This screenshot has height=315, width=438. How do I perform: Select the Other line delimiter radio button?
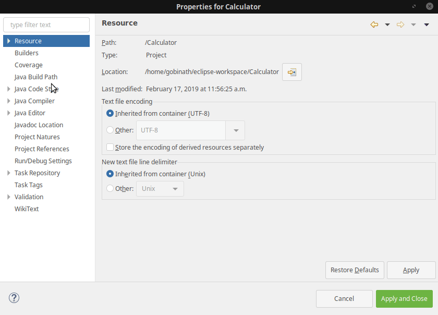(x=110, y=189)
